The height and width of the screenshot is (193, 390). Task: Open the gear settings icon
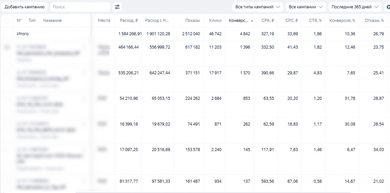(388, 7)
